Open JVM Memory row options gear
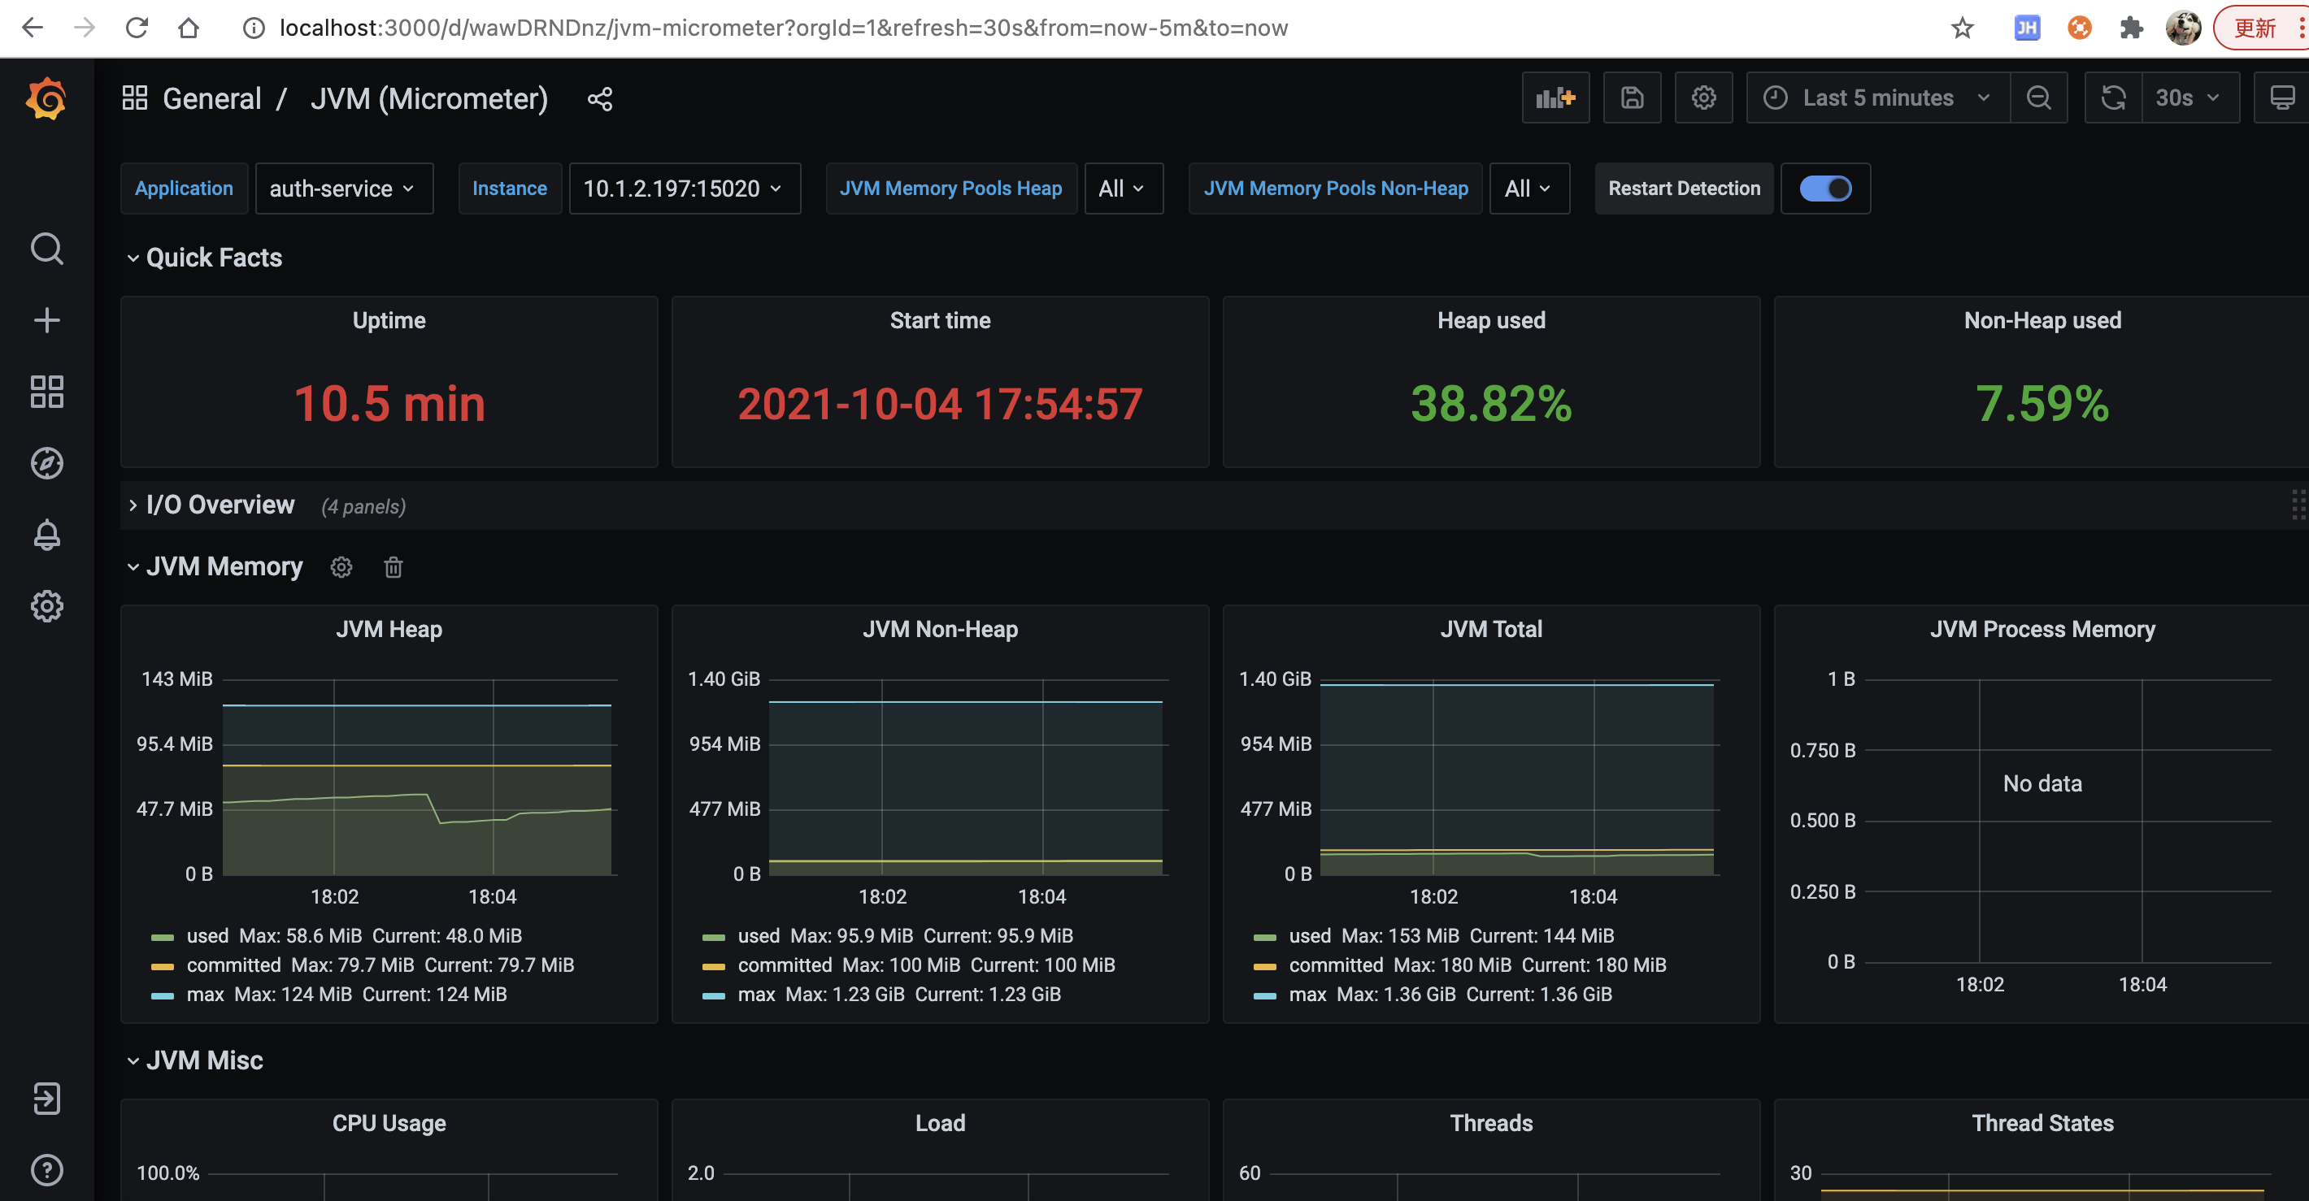2309x1201 pixels. click(341, 567)
